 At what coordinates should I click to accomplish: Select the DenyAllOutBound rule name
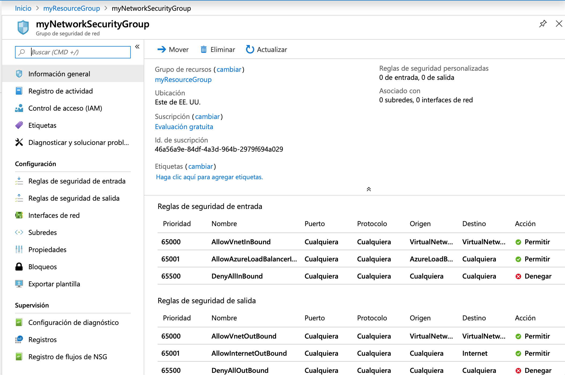(x=240, y=370)
